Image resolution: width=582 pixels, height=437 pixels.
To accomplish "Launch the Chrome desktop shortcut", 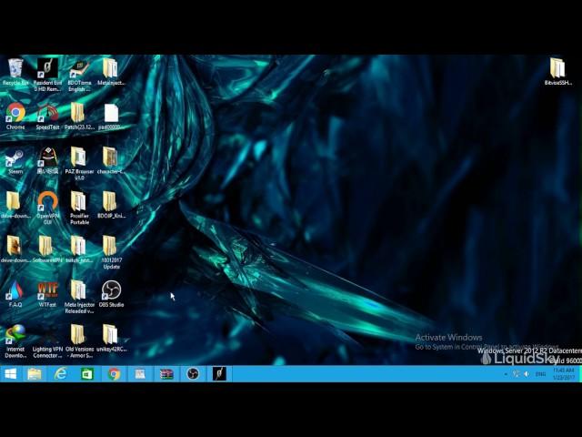I will coord(15,117).
